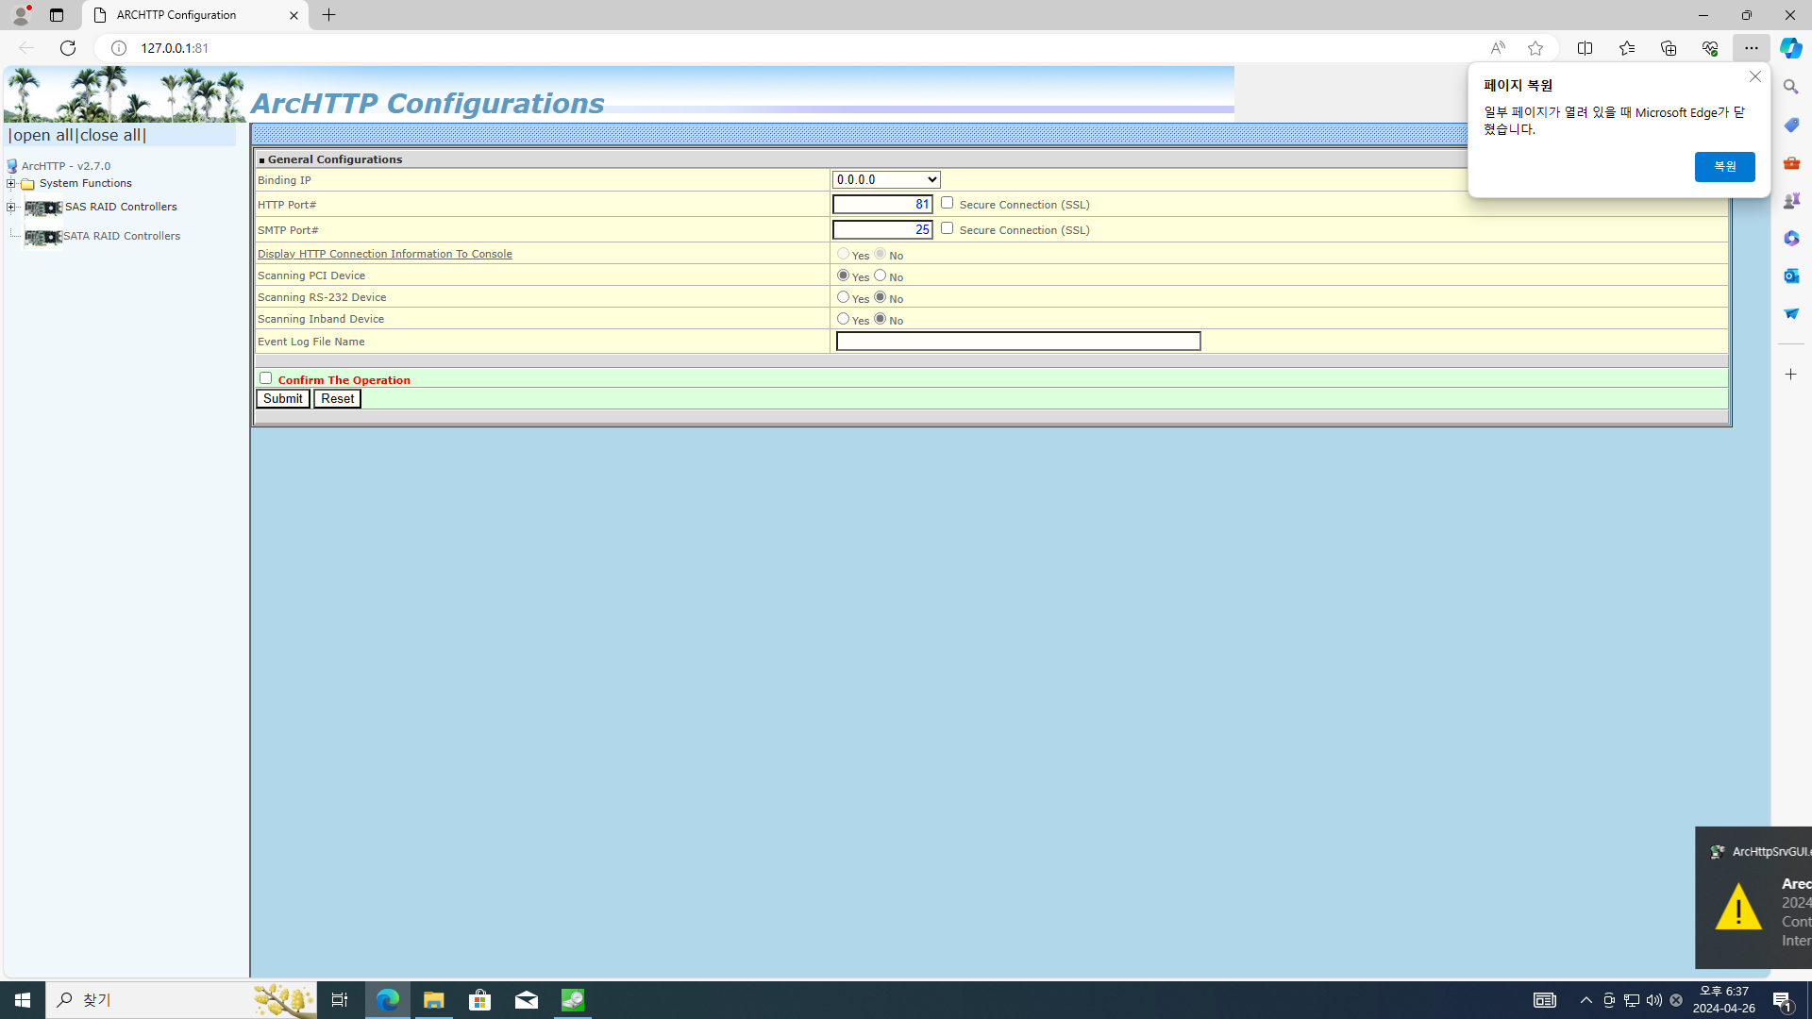This screenshot has height=1019, width=1812.
Task: Open the Edge Copilot sidebar icon
Action: click(x=1790, y=48)
